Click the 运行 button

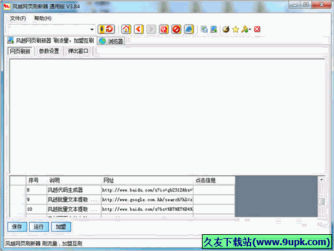click(x=39, y=226)
